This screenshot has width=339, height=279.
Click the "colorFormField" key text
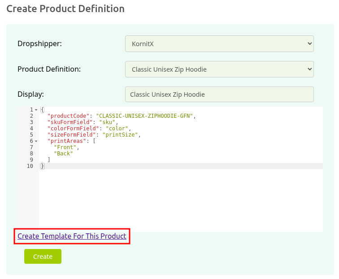tap(73, 128)
